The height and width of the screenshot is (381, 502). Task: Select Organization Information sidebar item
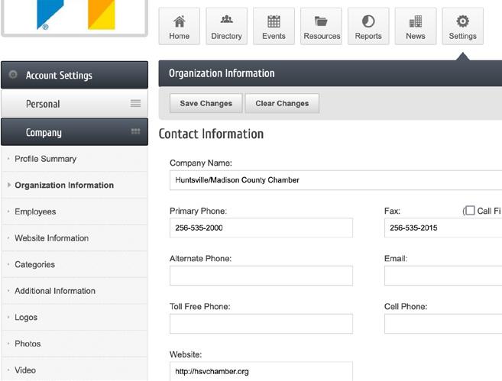click(x=74, y=186)
